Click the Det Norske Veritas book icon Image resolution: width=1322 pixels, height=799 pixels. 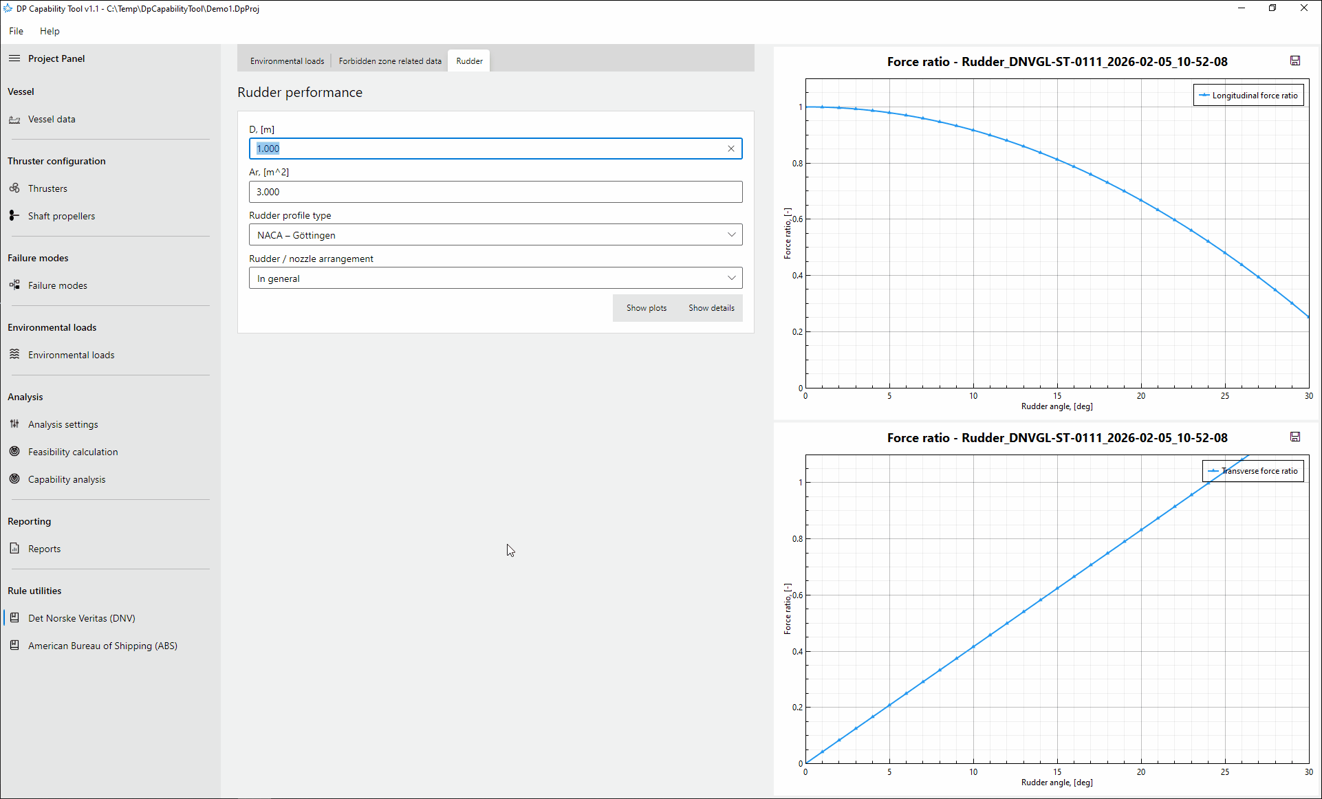(x=14, y=618)
